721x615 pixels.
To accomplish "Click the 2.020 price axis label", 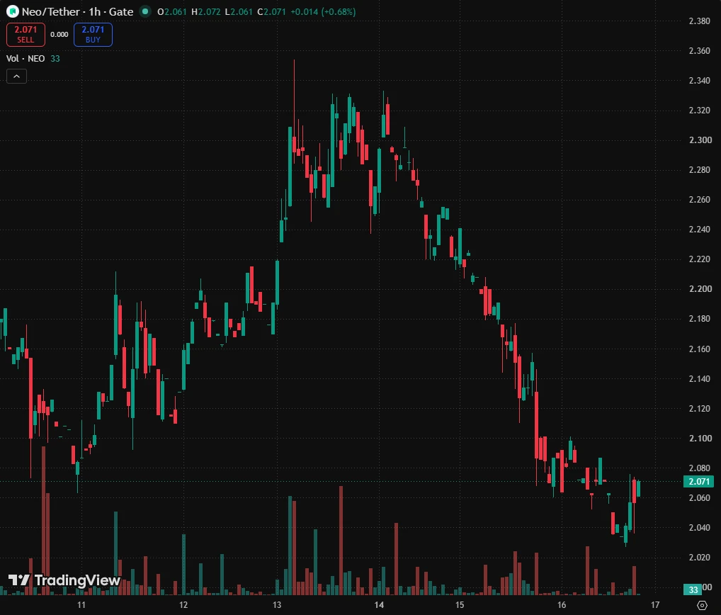I will click(x=699, y=558).
